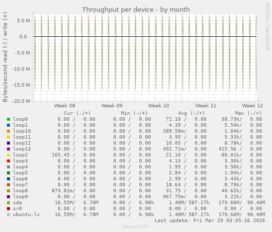Screen dimensions: 272x232
Task: Click the navy loop6 legend swatch
Action: [8, 179]
